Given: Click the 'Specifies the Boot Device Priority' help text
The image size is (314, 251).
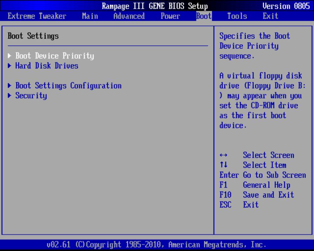Looking at the screenshot, I should pyautogui.click(x=255, y=46).
